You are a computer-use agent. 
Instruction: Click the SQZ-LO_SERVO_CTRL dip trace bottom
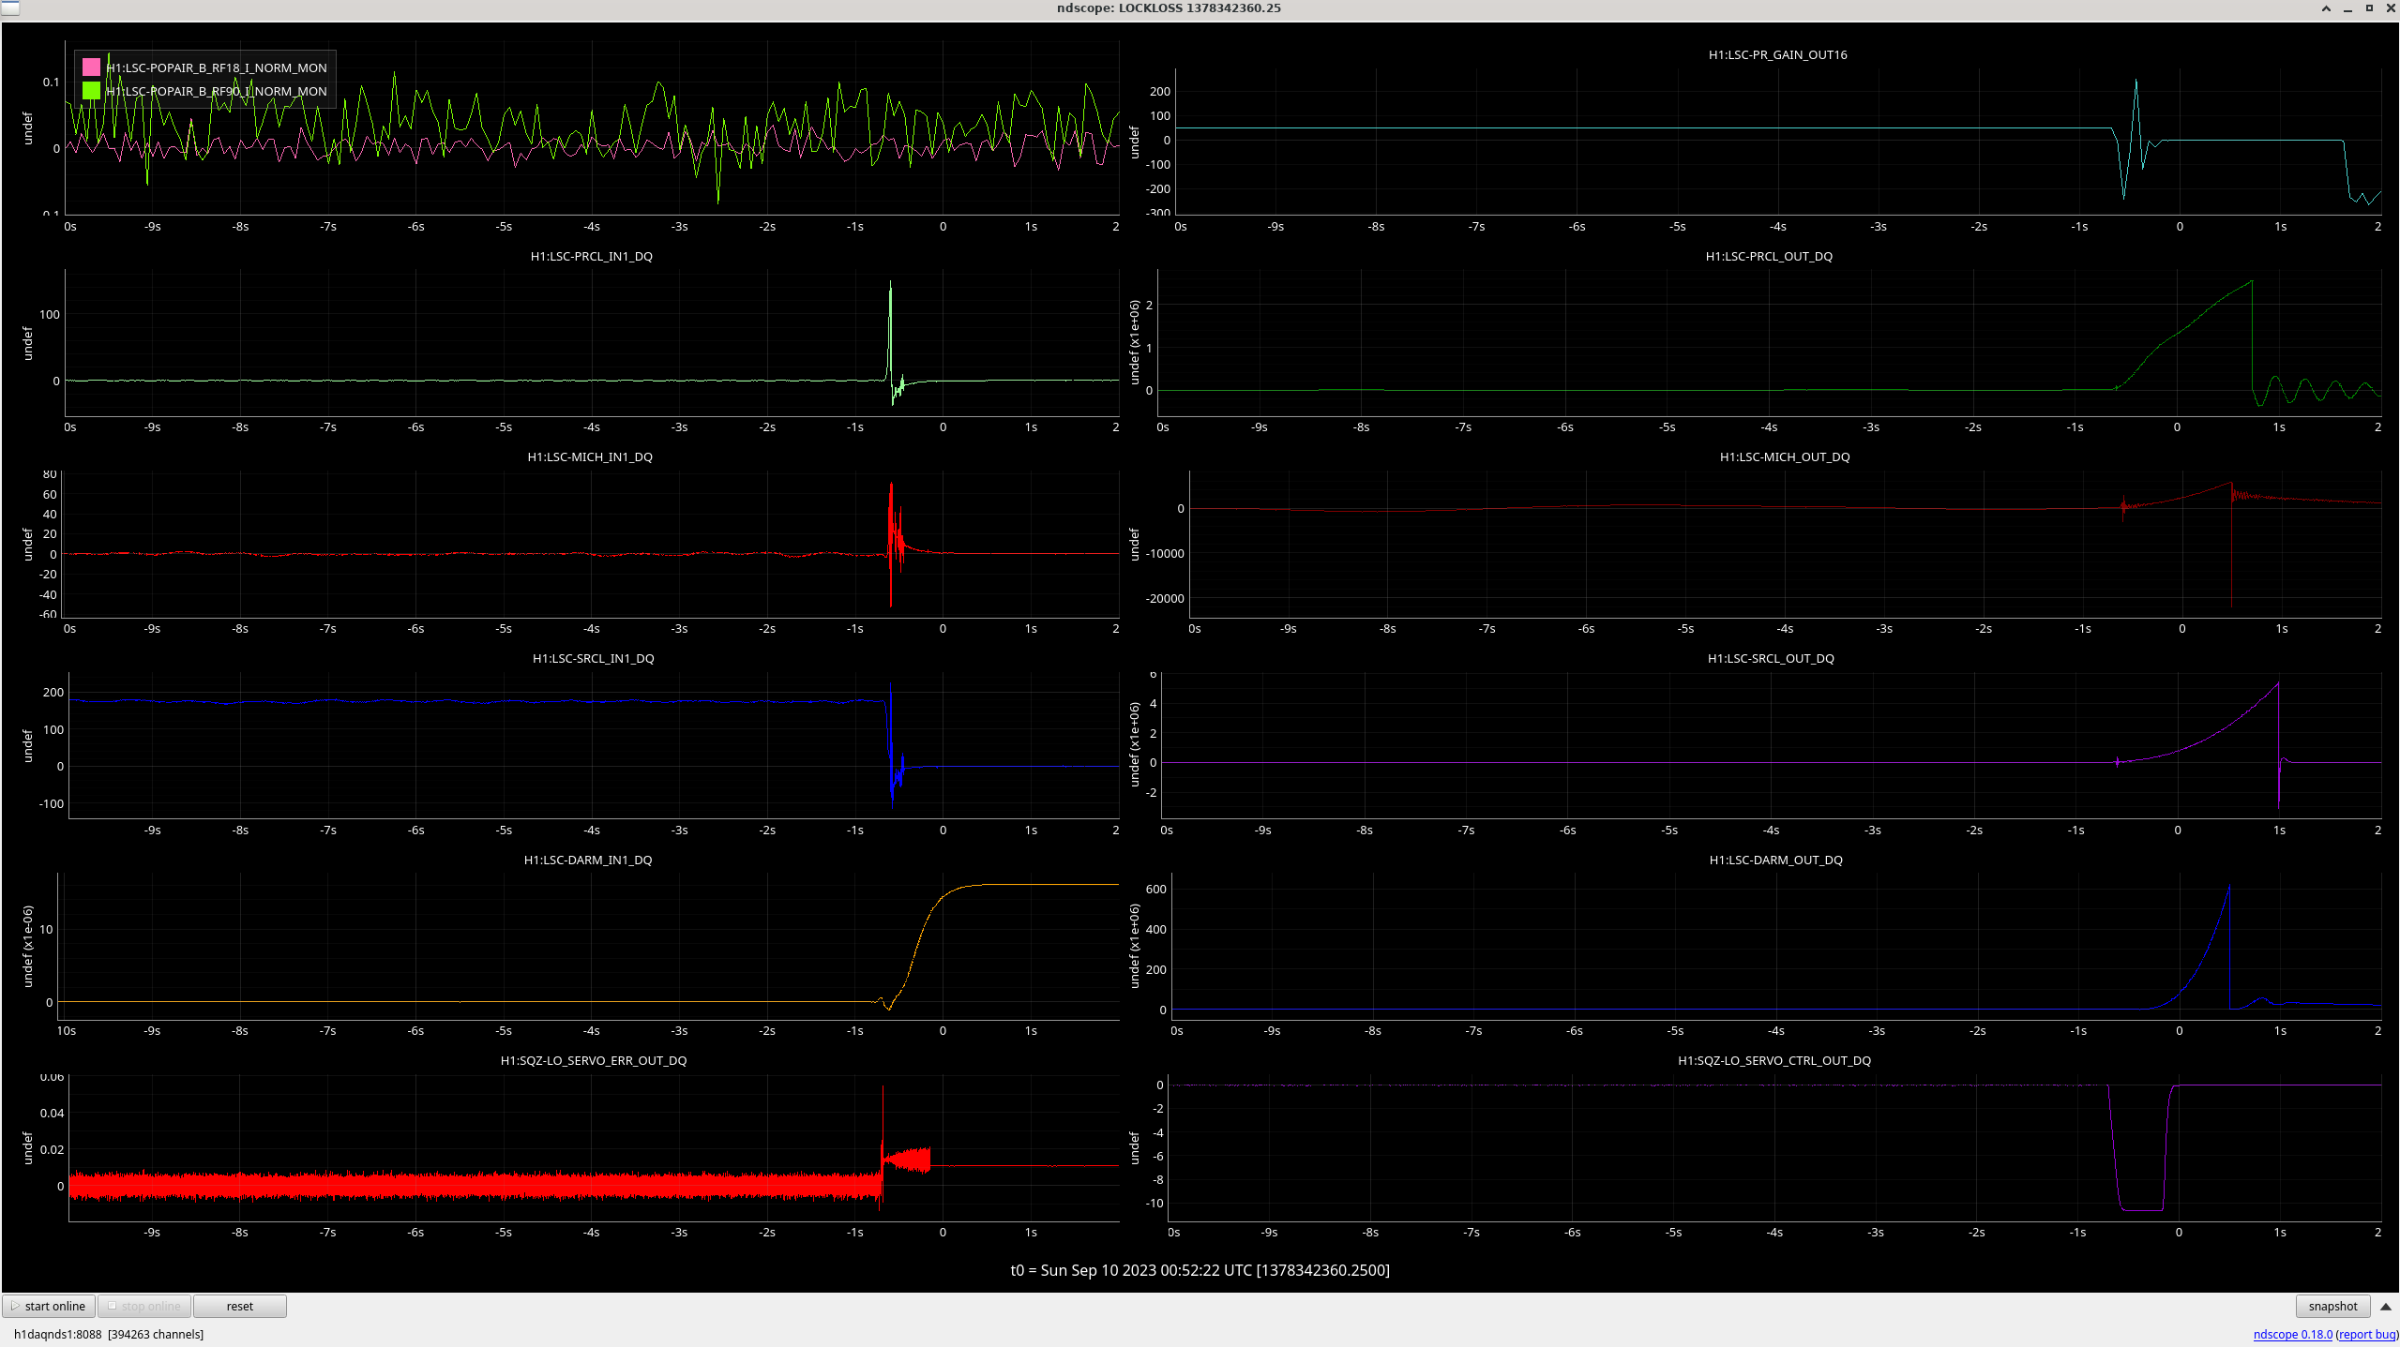point(2142,1209)
